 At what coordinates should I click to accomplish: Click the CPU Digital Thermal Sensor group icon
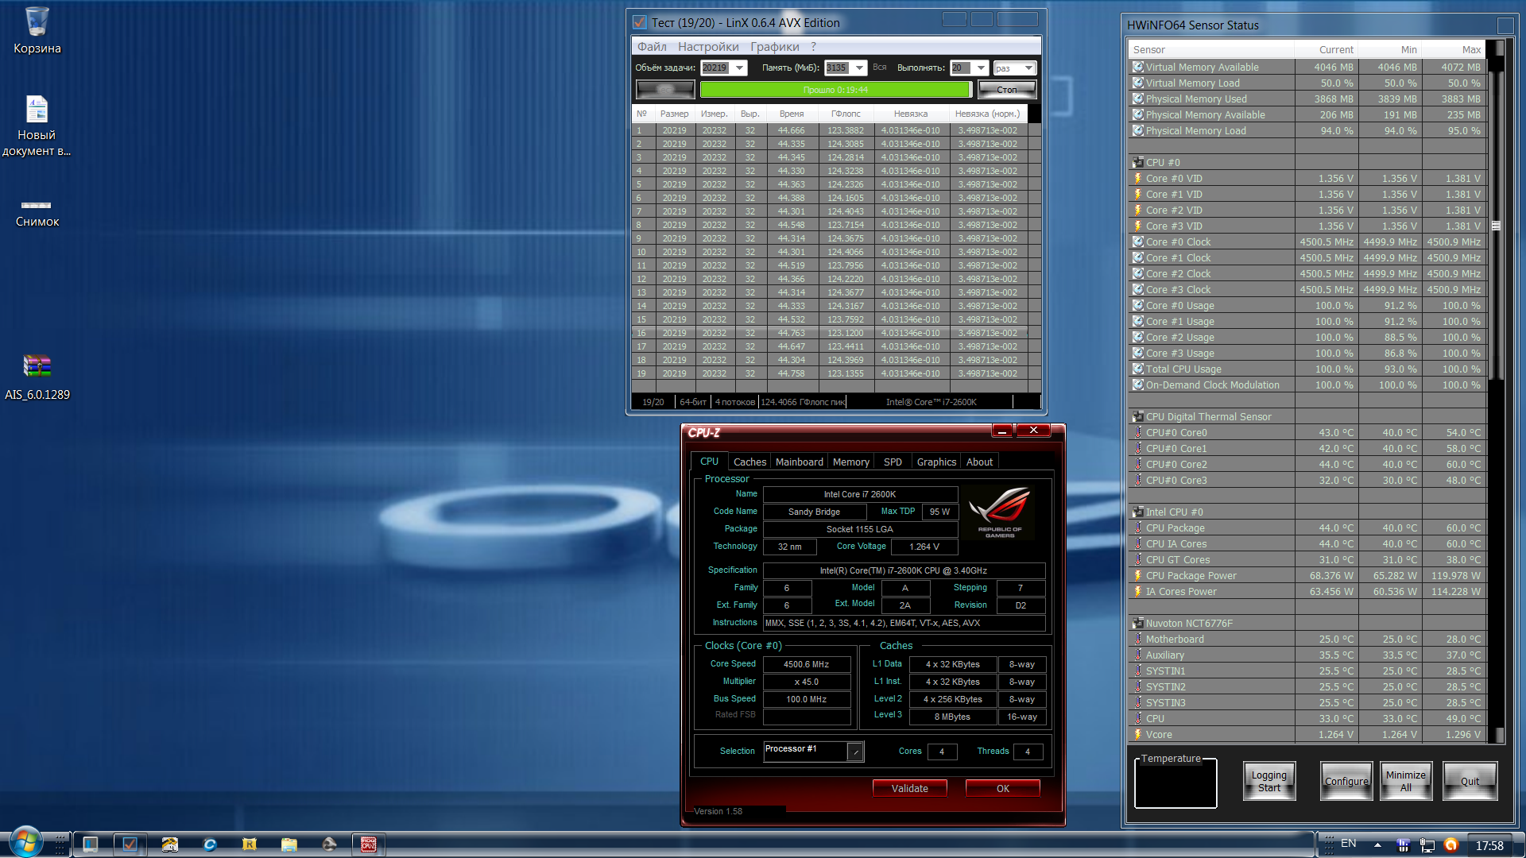tap(1138, 417)
